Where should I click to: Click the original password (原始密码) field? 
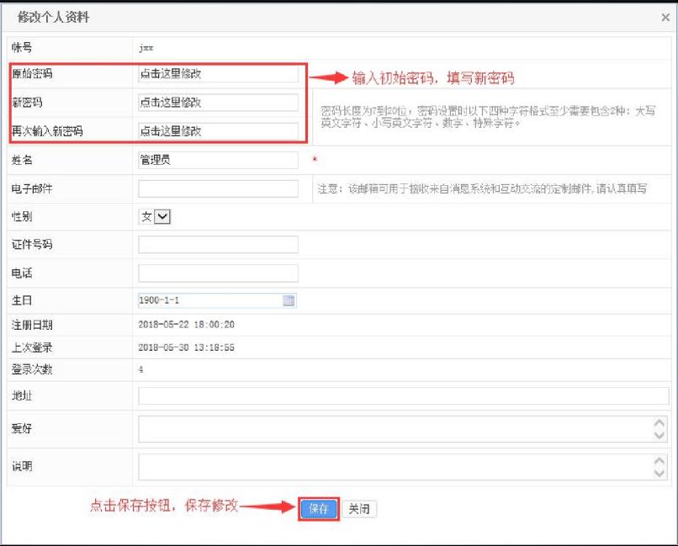coord(218,74)
